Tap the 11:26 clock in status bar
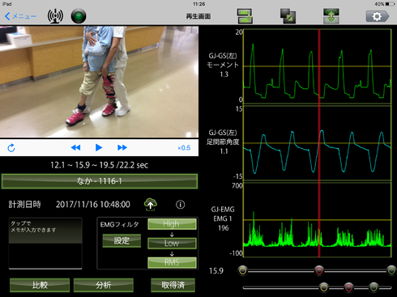The height and width of the screenshot is (297, 397). 199,4
